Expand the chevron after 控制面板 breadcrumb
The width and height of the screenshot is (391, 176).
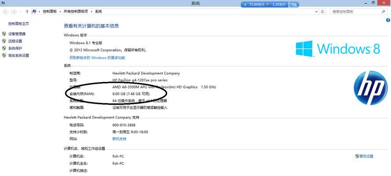pos(60,11)
